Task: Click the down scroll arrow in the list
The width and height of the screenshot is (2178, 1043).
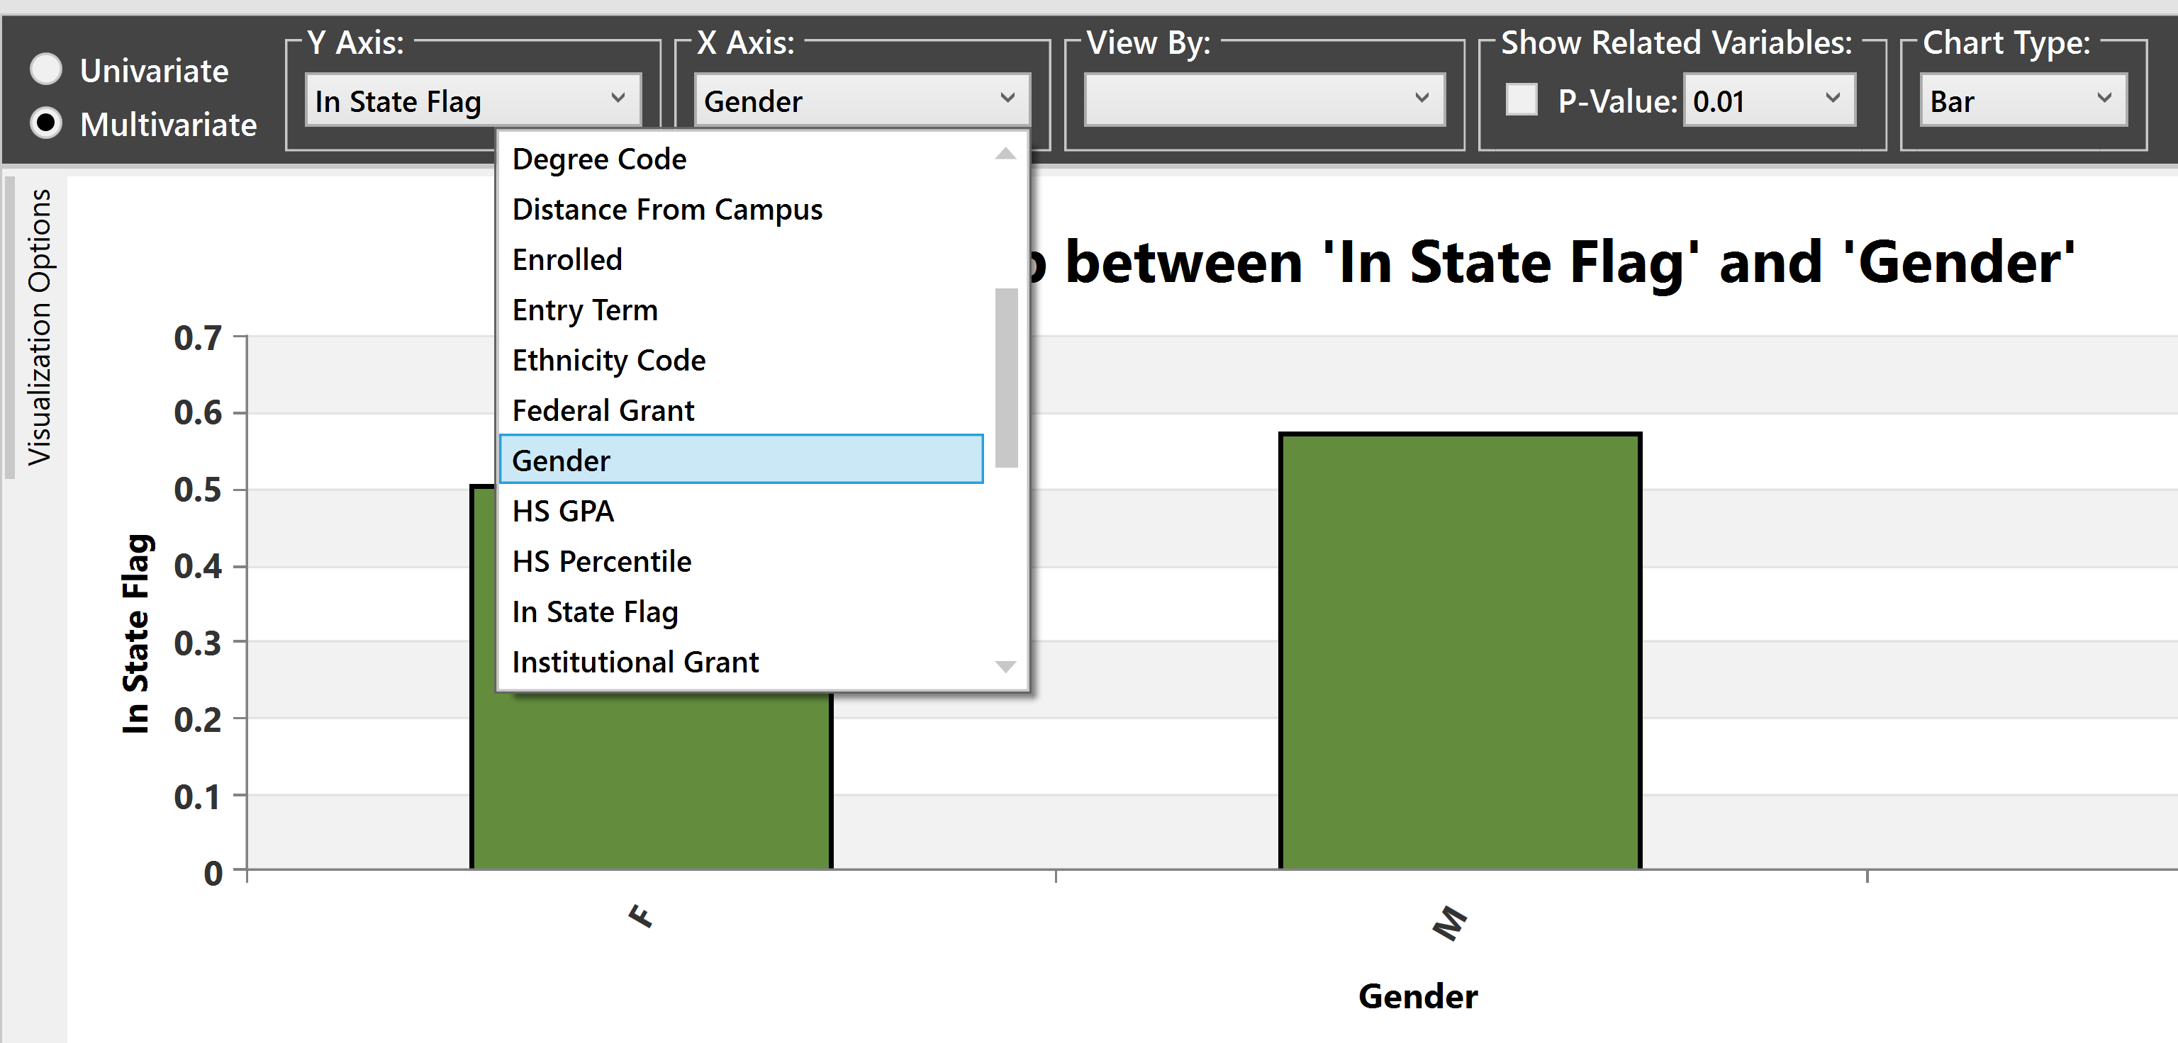Action: (1005, 667)
